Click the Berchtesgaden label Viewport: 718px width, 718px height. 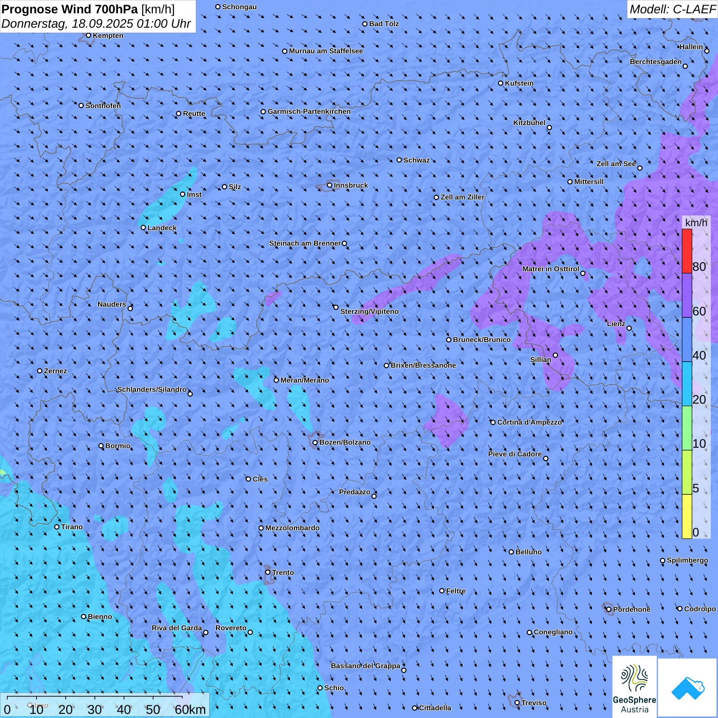(x=655, y=62)
